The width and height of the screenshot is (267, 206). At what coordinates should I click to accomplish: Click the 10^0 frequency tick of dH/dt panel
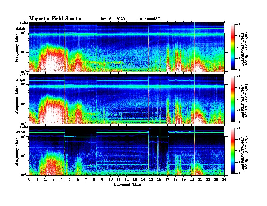tap(23, 52)
